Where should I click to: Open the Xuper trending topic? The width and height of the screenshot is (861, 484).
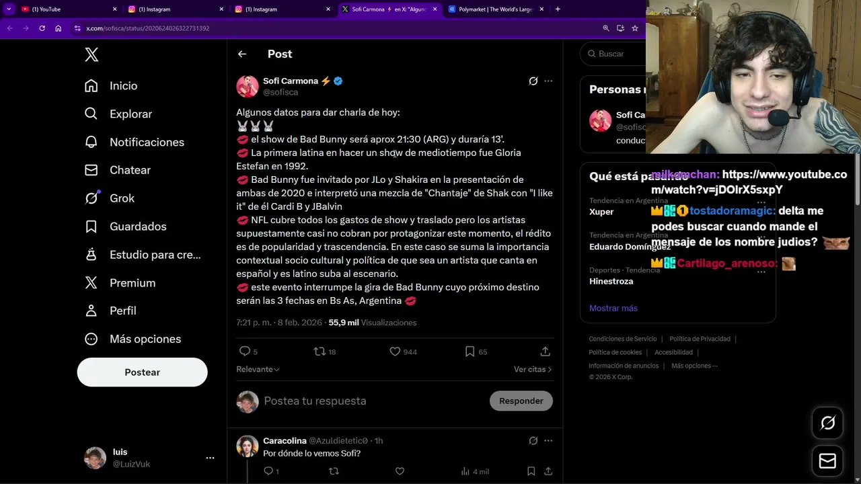(x=601, y=212)
